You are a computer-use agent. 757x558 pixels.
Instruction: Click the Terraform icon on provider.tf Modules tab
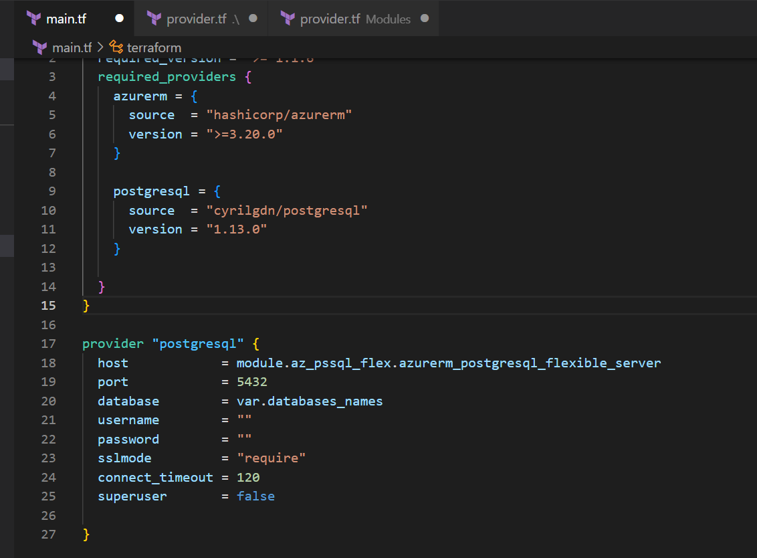[x=288, y=19]
